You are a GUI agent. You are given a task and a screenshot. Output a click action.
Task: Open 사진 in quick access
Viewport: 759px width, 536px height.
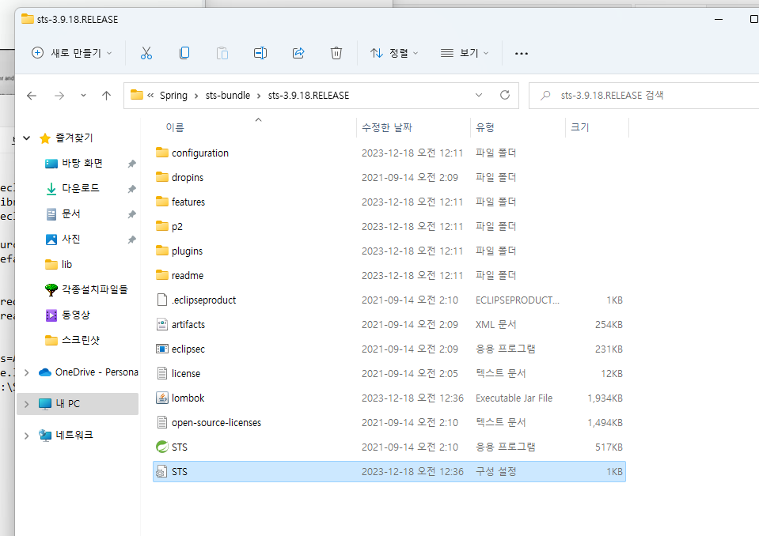pyautogui.click(x=70, y=240)
